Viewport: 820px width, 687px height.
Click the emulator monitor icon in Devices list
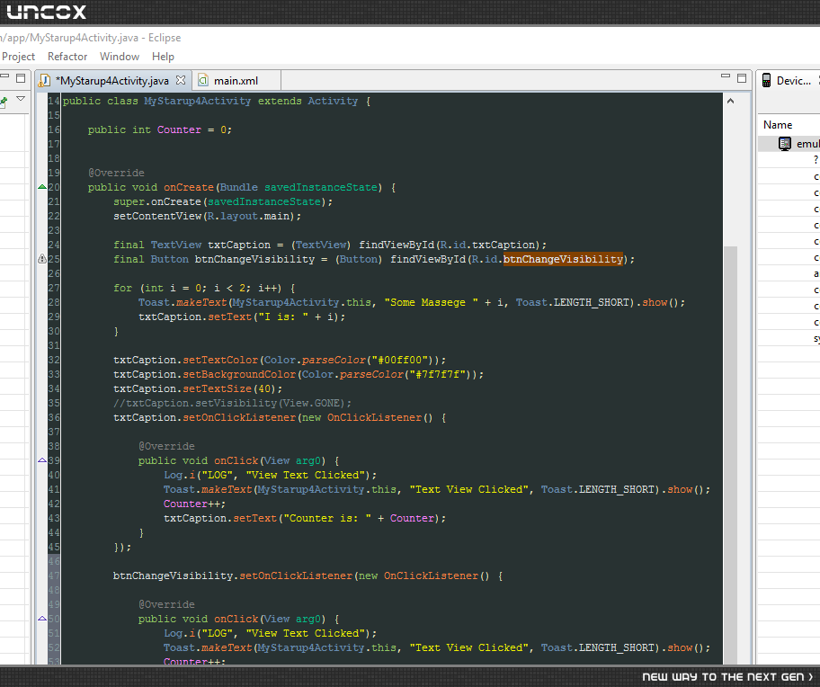point(784,144)
